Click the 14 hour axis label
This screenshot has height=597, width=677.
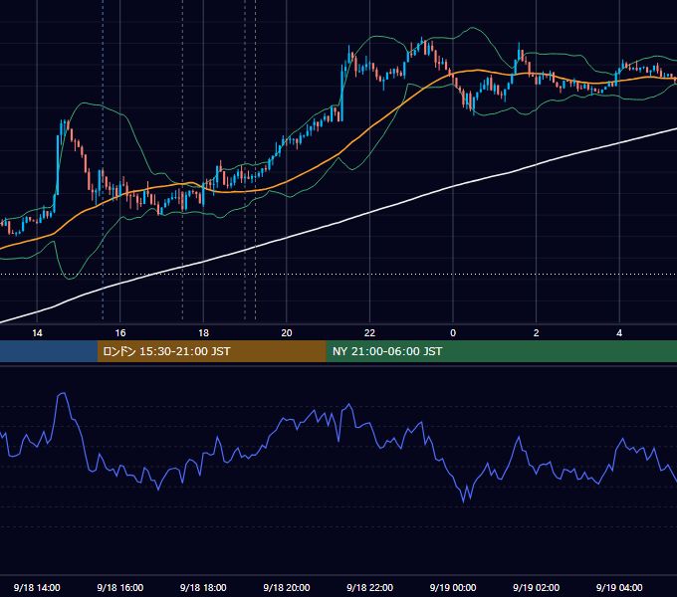pyautogui.click(x=37, y=333)
